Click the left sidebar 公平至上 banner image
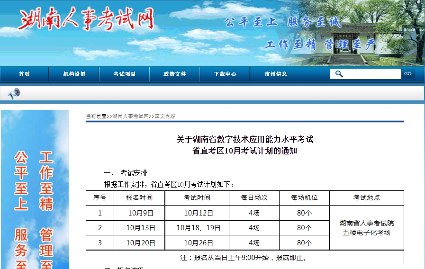 coord(35,189)
